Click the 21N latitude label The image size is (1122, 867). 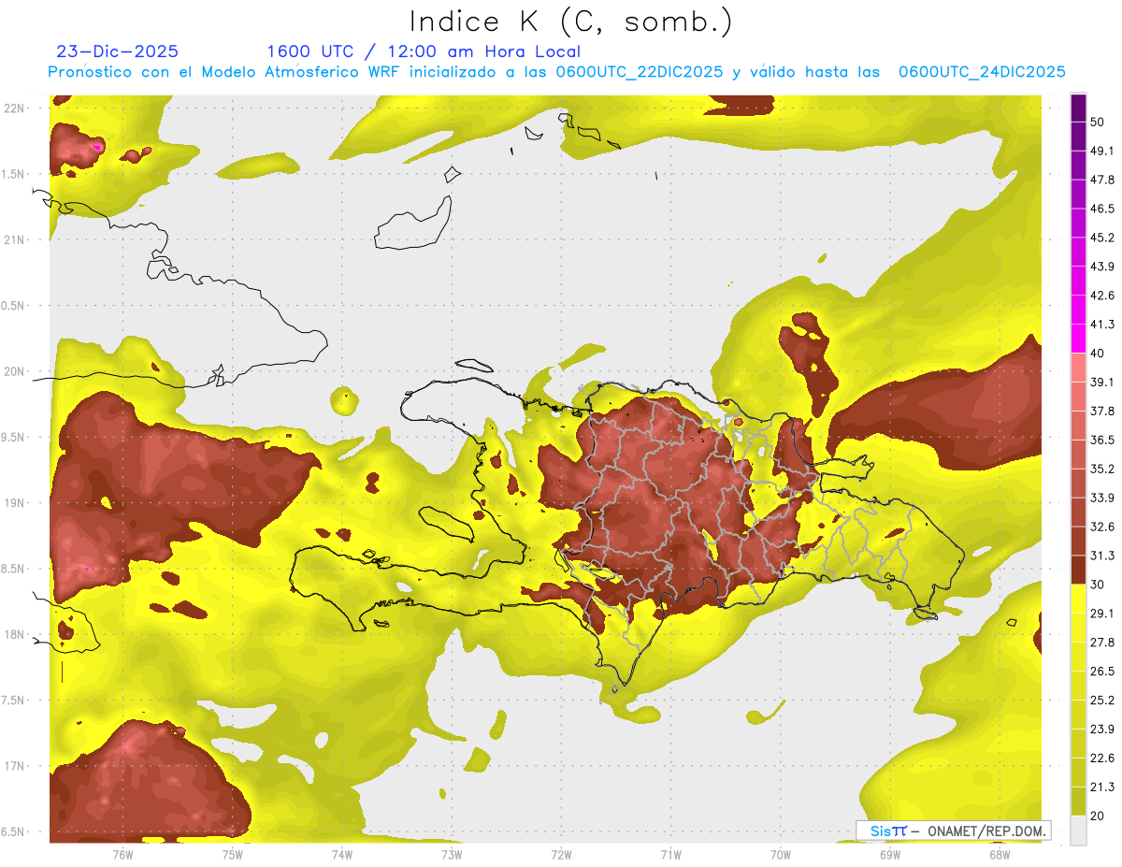(14, 239)
